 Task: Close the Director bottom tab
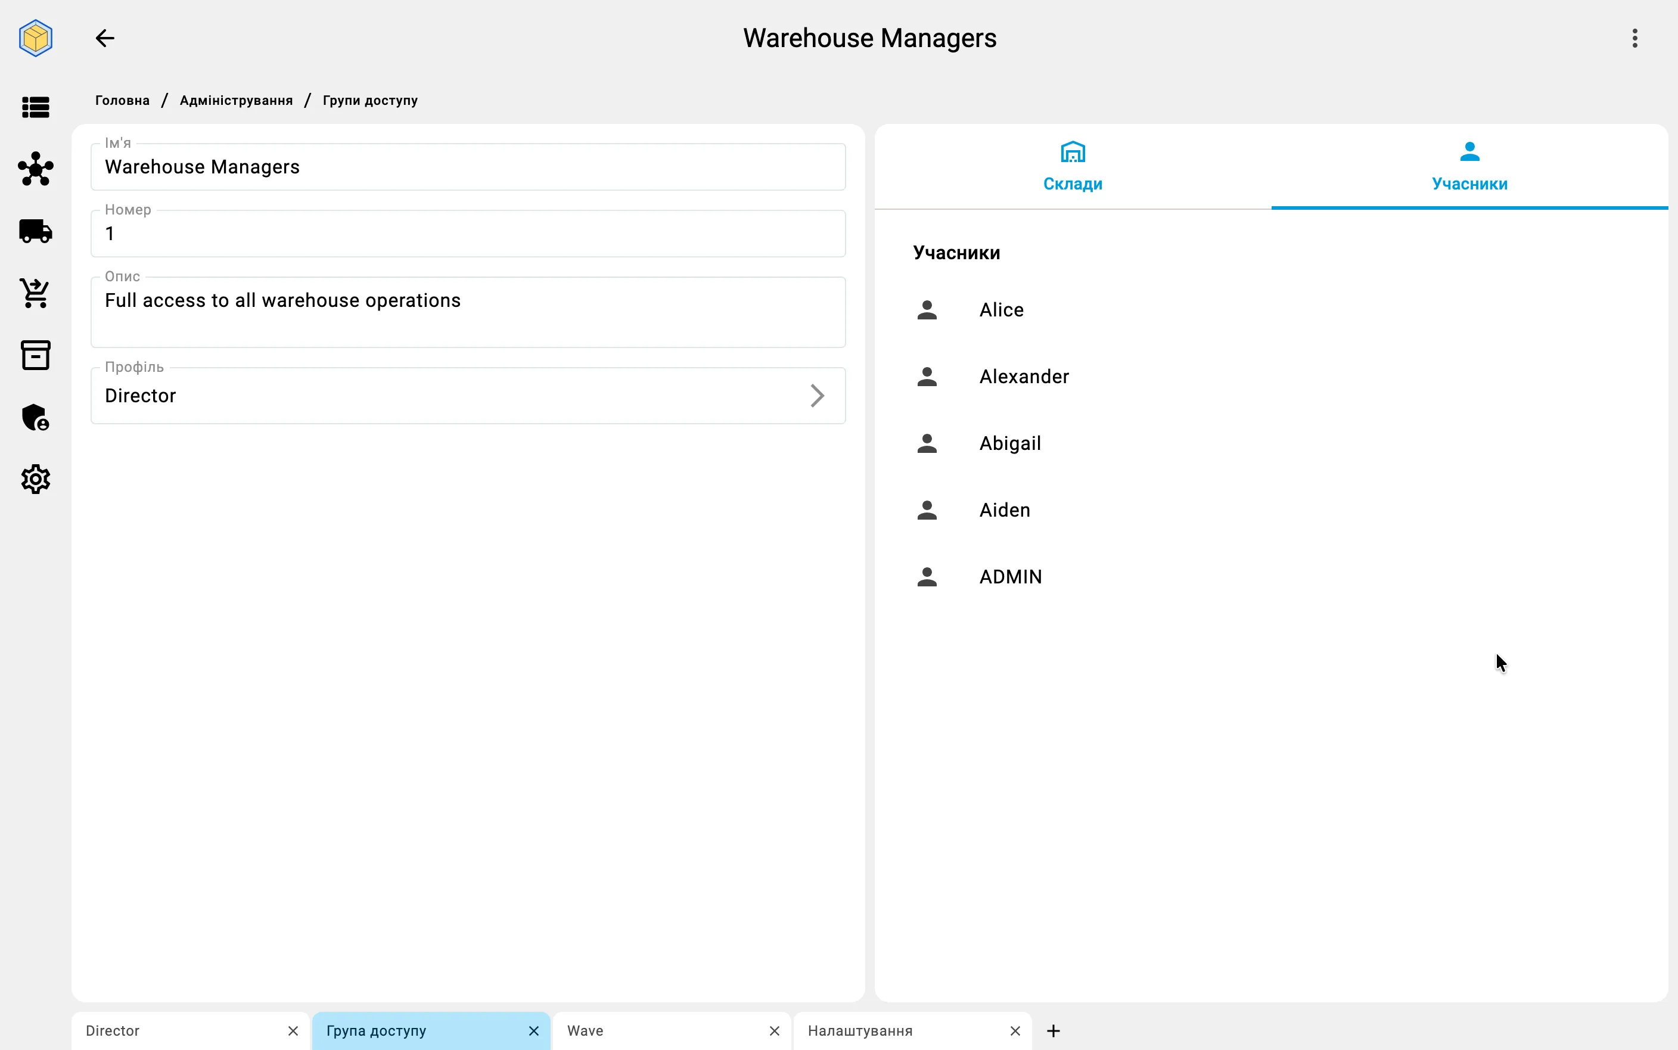coord(293,1032)
